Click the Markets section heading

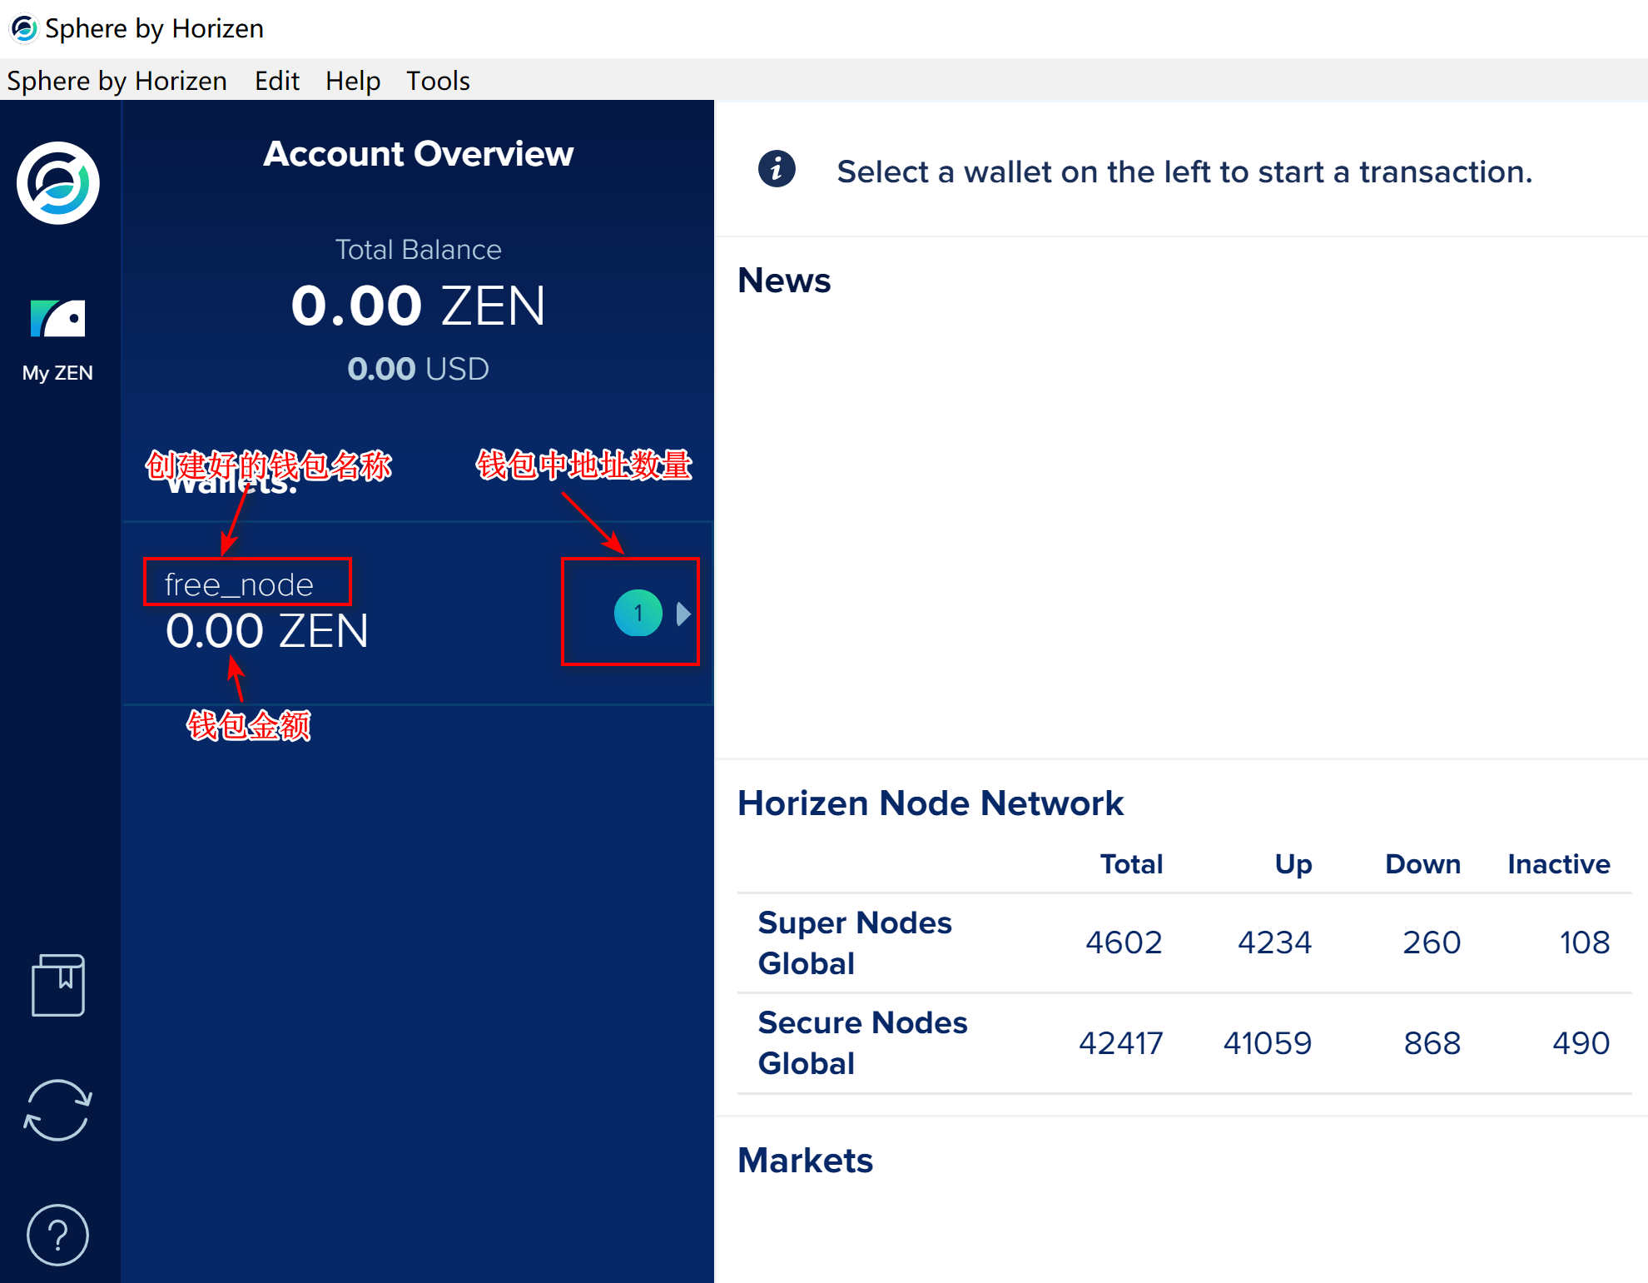(806, 1161)
